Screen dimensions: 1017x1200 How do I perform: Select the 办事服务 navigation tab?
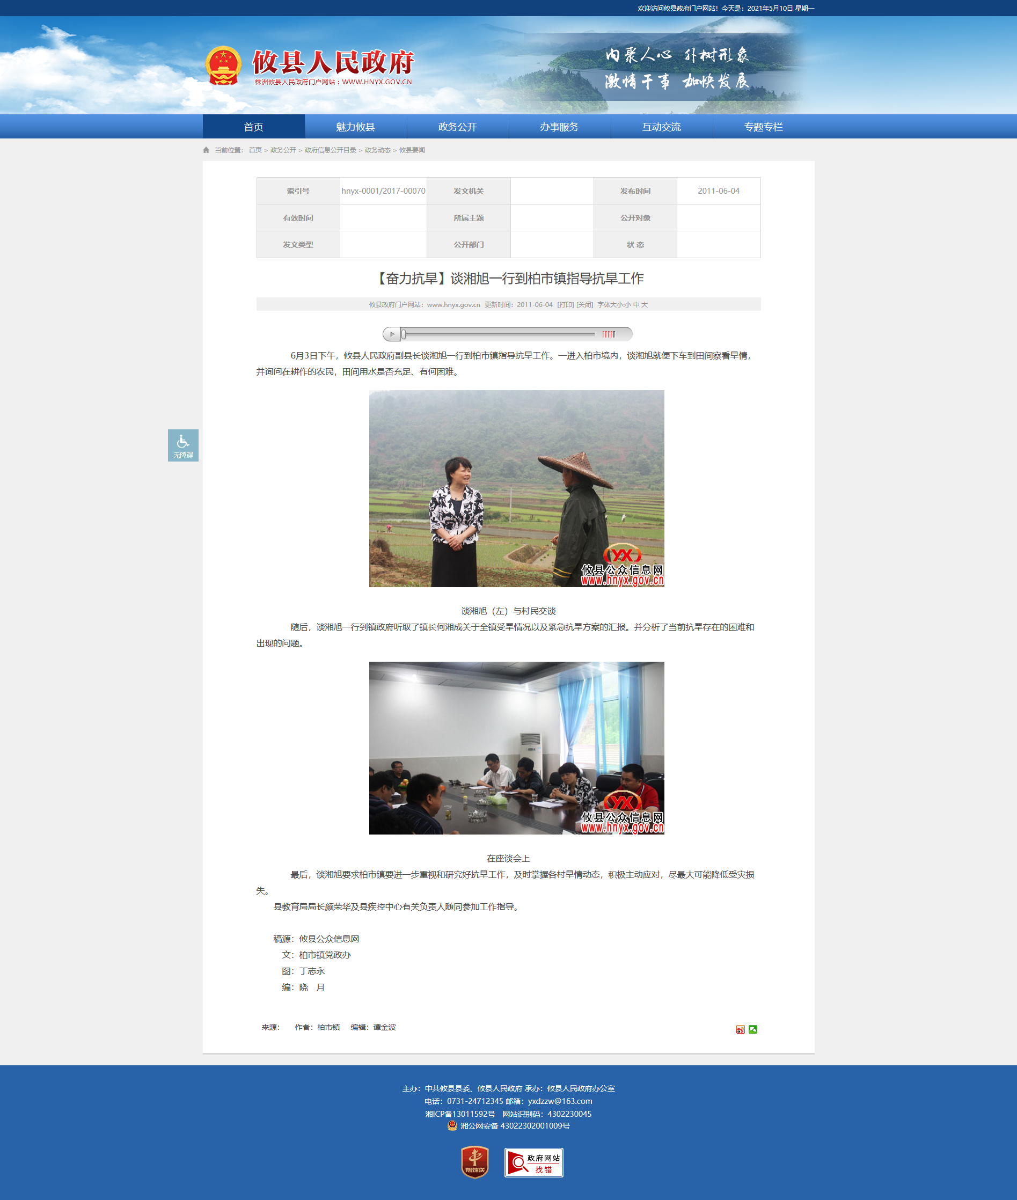click(560, 127)
